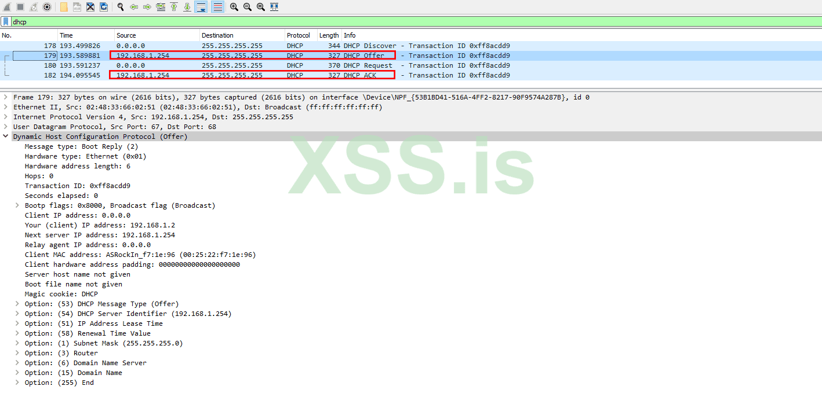Click the Protocol column header to sort
Image resolution: width=822 pixels, height=397 pixels.
pyautogui.click(x=299, y=35)
